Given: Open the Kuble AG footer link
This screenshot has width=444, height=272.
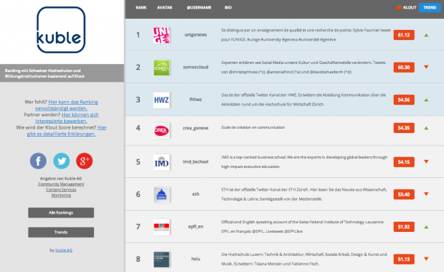Looking at the screenshot, I should tap(64, 250).
